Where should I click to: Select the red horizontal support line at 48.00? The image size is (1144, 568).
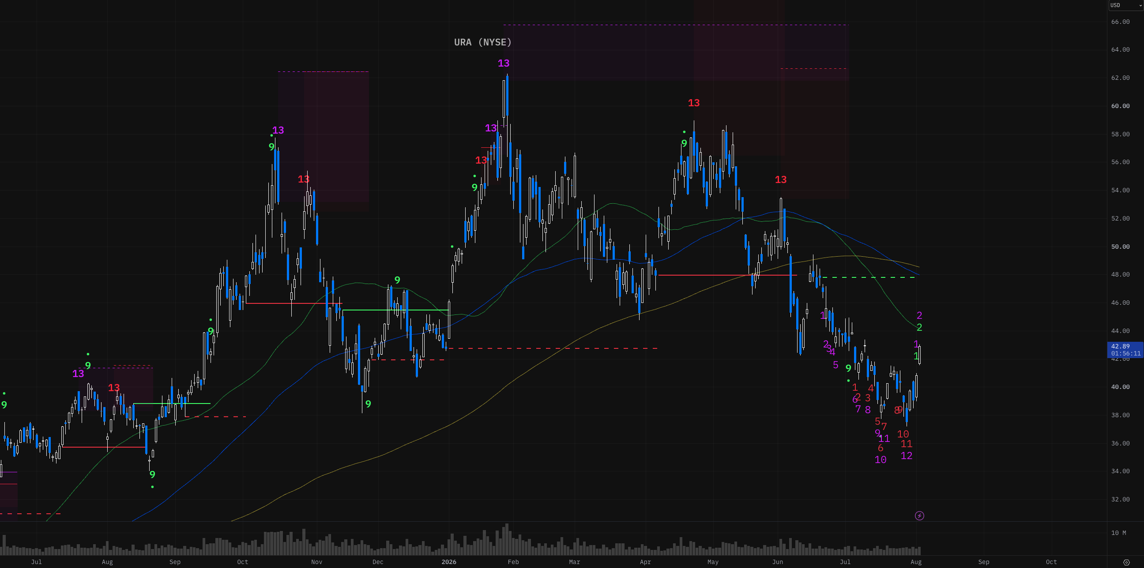click(x=727, y=275)
